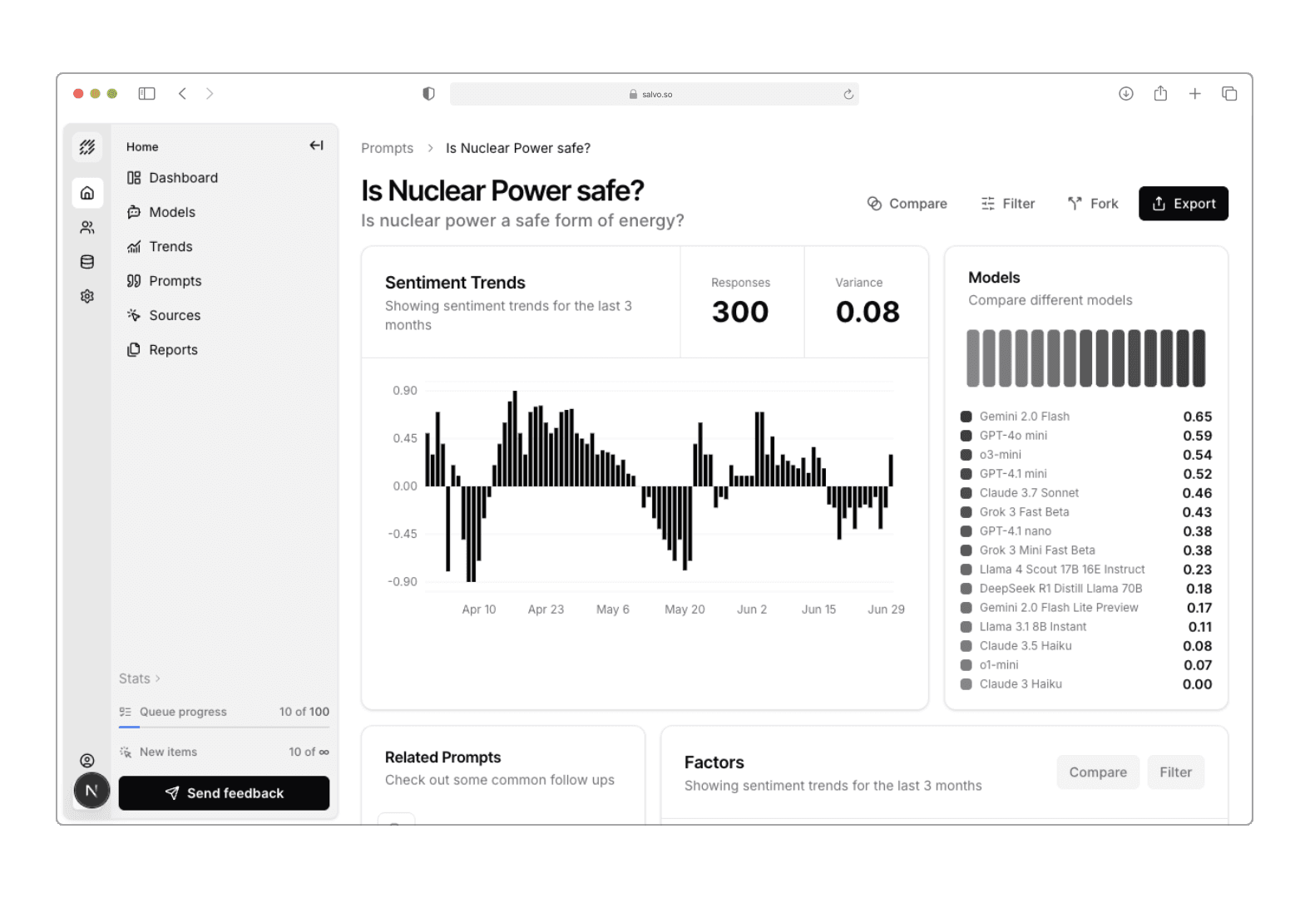This screenshot has height=898, width=1310.
Task: Click the browser reload icon in address bar
Action: pyautogui.click(x=848, y=94)
